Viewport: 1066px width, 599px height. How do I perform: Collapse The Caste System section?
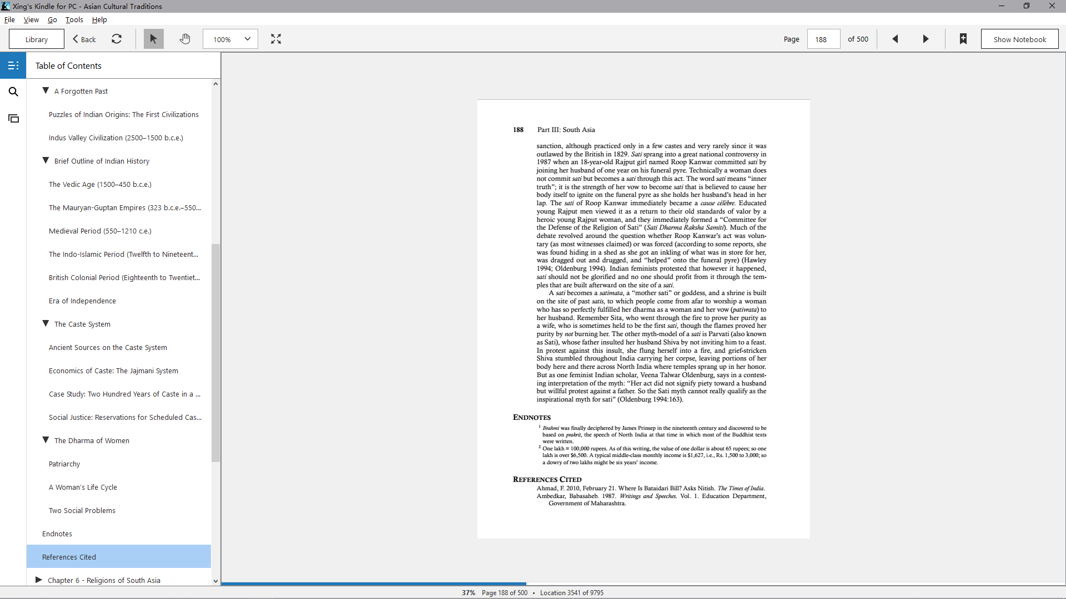click(46, 323)
